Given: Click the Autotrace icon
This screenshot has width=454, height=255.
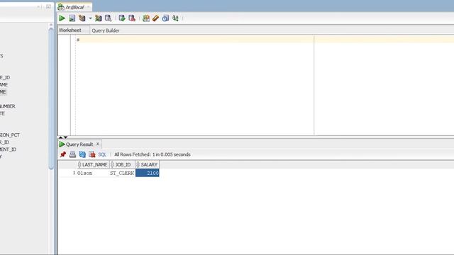Looking at the screenshot, I should pyautogui.click(x=99, y=18).
